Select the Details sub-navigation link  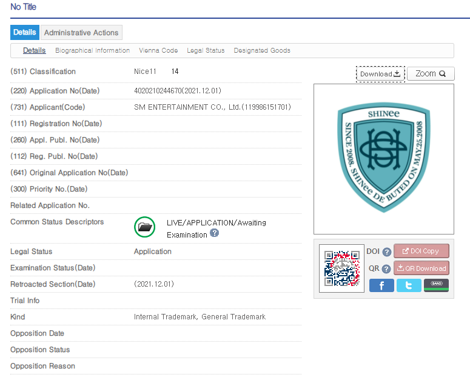[x=35, y=50]
